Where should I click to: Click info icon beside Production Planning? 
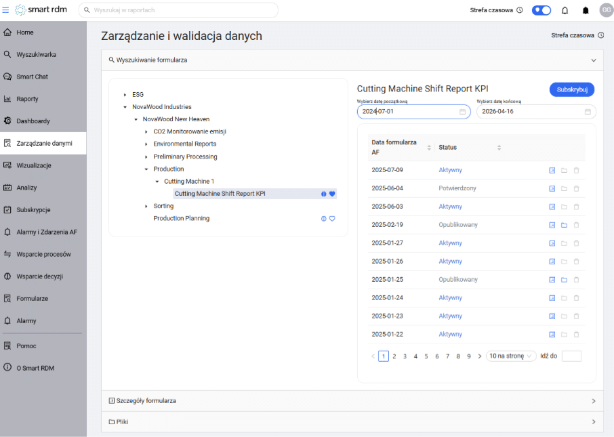point(323,219)
